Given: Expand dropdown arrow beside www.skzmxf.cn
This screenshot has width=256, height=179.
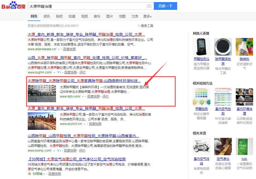Looking at the screenshot, I should (x=85, y=124).
